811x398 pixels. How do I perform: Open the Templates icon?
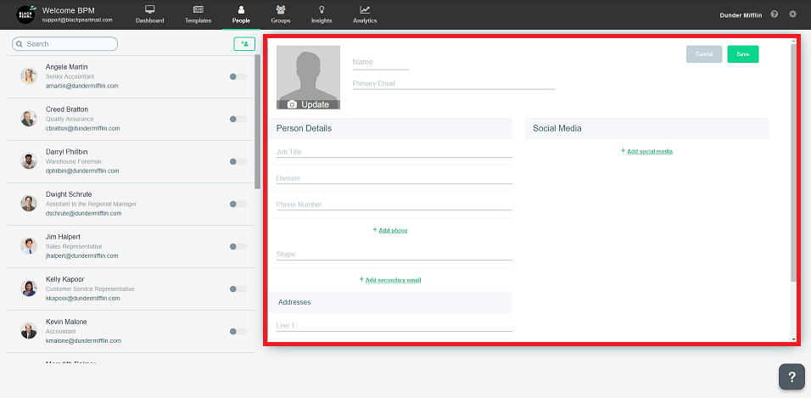(199, 9)
